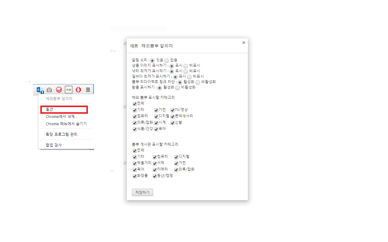Image resolution: width=388 pixels, height=242 pixels.
Task: Toggle the TV/영상 checkbox
Action: 172,110
